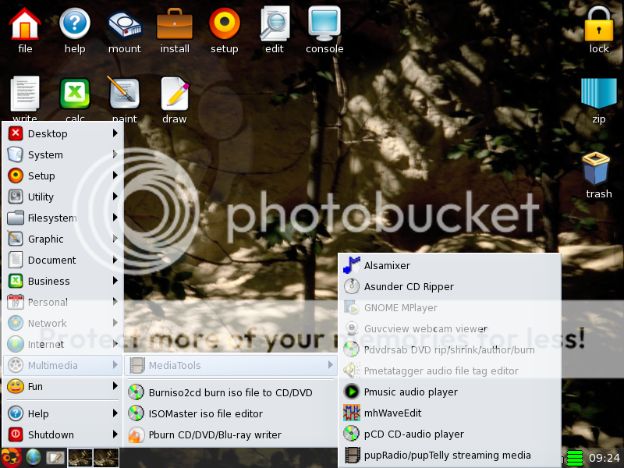
Task: Open Pburn CD/DVD/Blu-ray writer
Action: point(231,434)
